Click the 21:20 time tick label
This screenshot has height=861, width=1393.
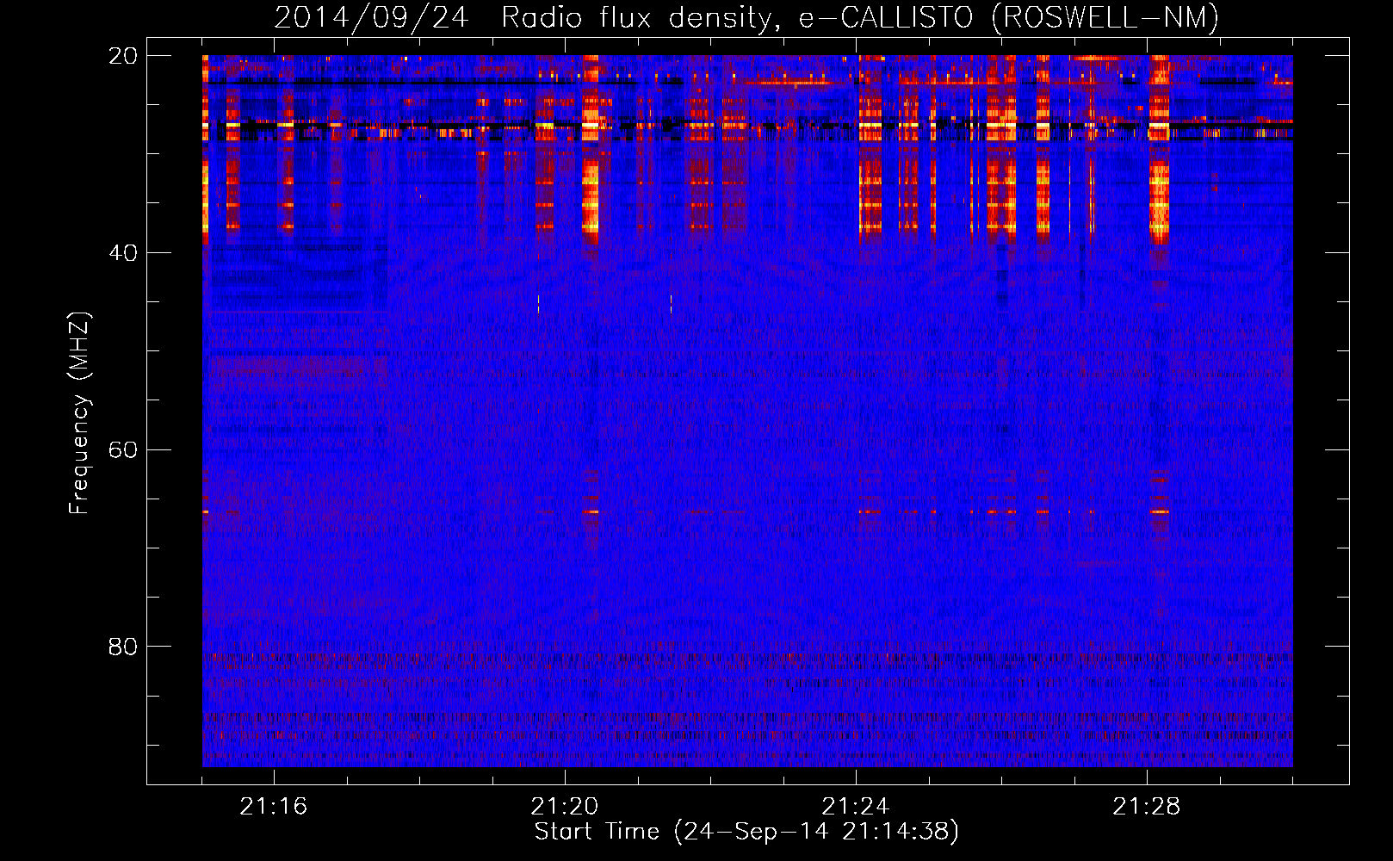pyautogui.click(x=565, y=806)
